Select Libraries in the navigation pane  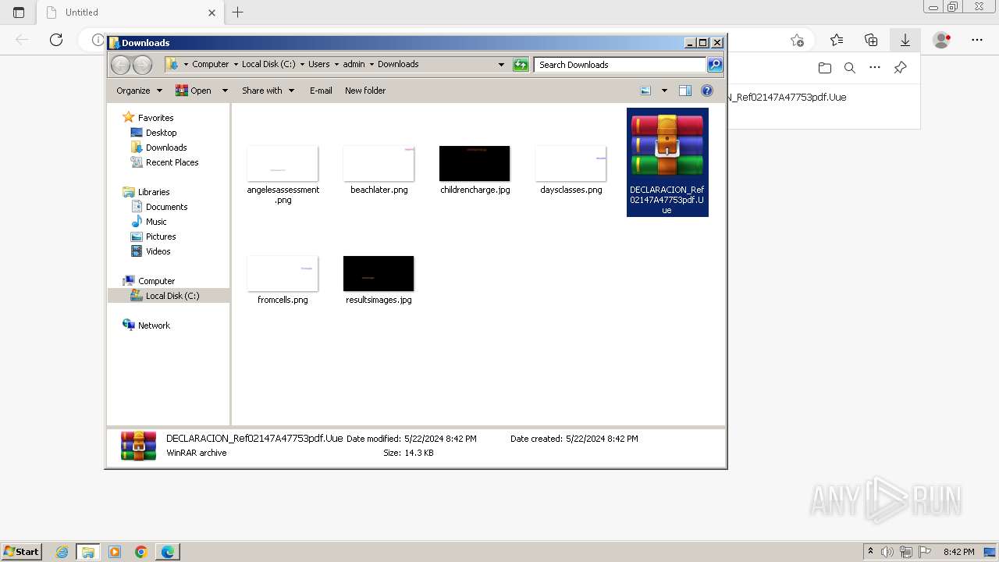coord(154,192)
